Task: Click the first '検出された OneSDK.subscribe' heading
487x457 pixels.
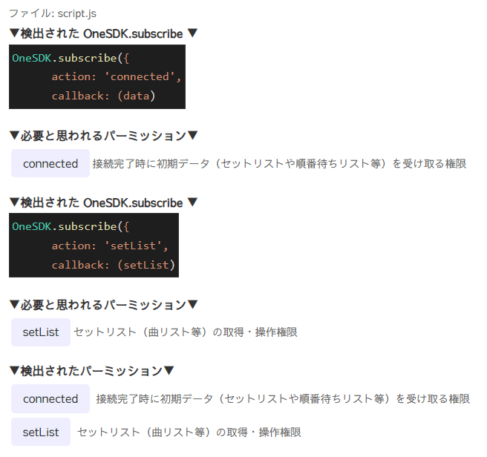Action: pyautogui.click(x=103, y=33)
